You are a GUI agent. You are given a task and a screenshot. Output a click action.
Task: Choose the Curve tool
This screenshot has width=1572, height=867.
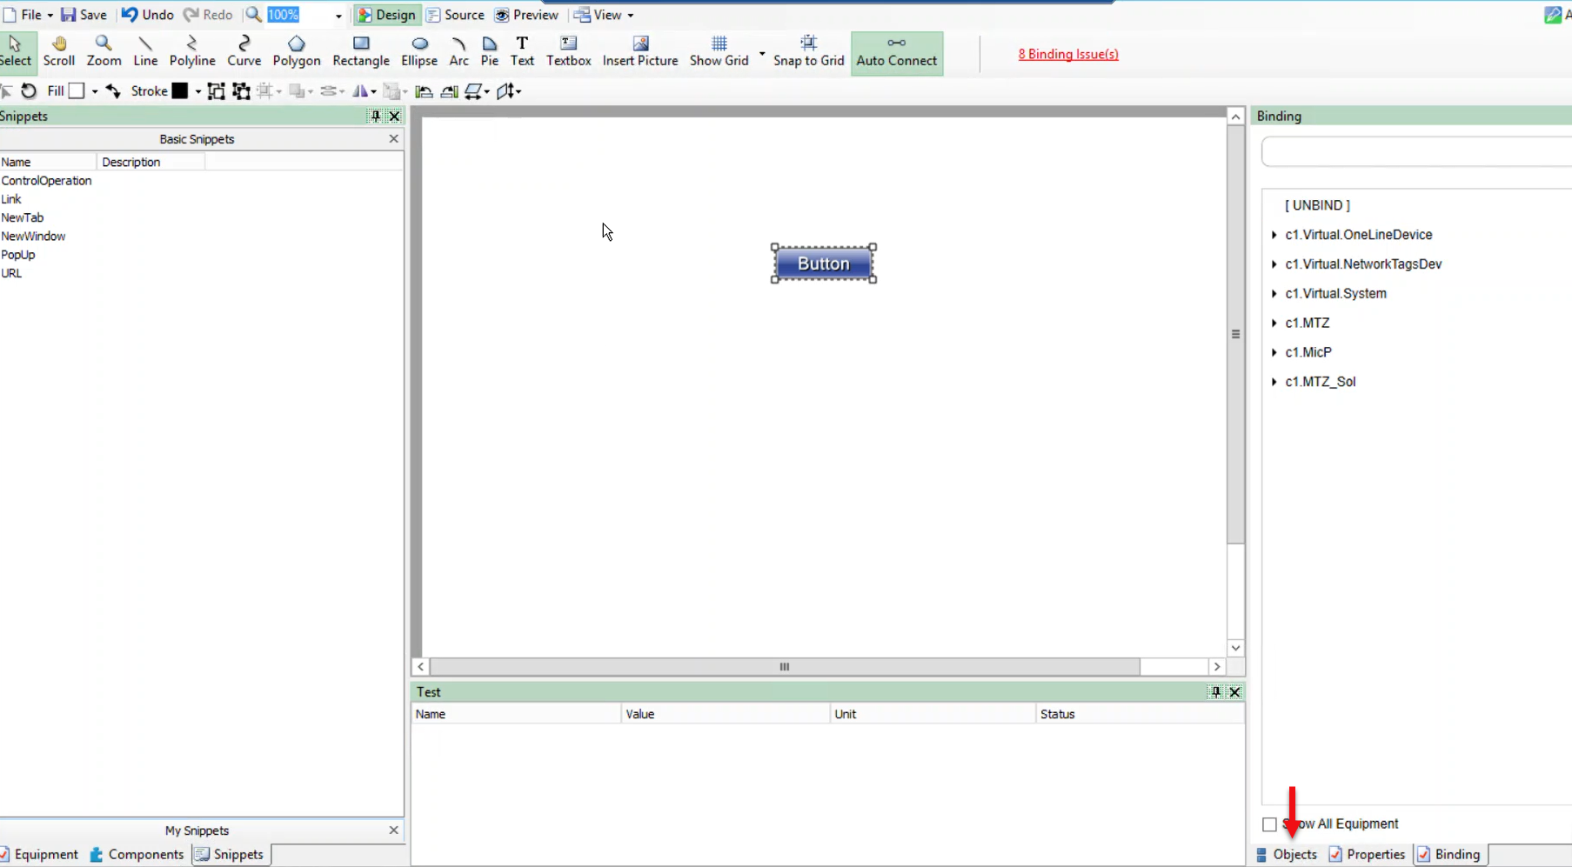click(x=244, y=51)
